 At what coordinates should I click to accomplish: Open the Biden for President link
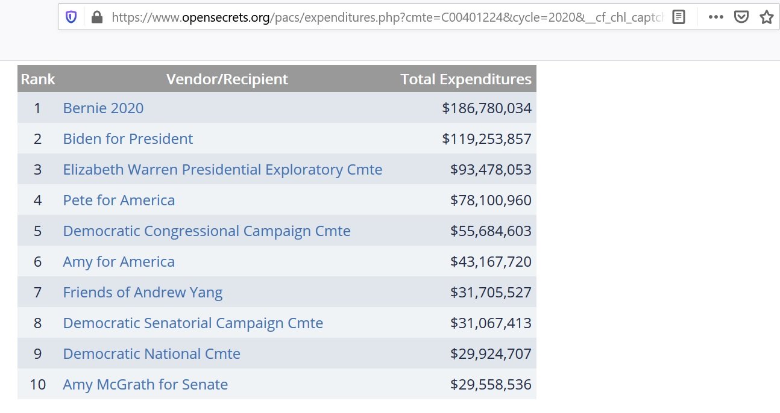128,139
